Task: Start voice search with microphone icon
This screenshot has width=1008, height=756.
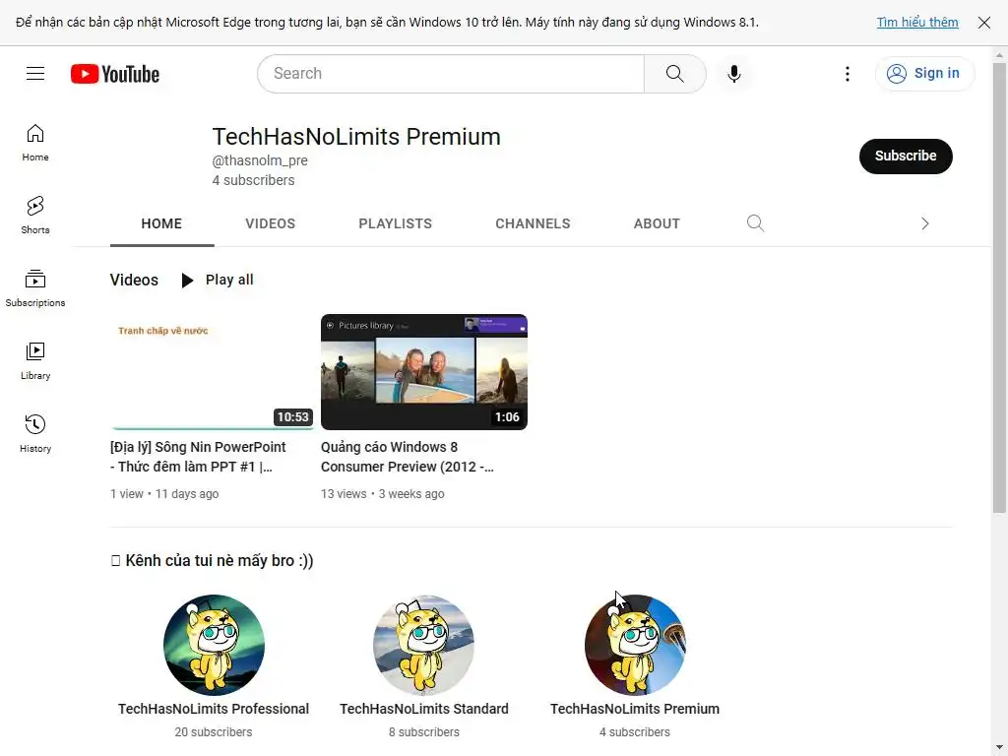Action: (734, 73)
